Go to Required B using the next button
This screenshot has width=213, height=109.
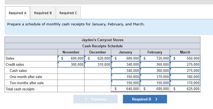pos(145,99)
